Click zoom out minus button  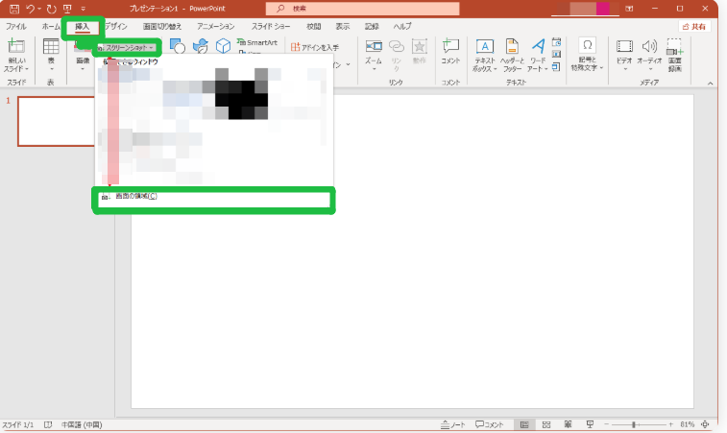[x=606, y=424]
